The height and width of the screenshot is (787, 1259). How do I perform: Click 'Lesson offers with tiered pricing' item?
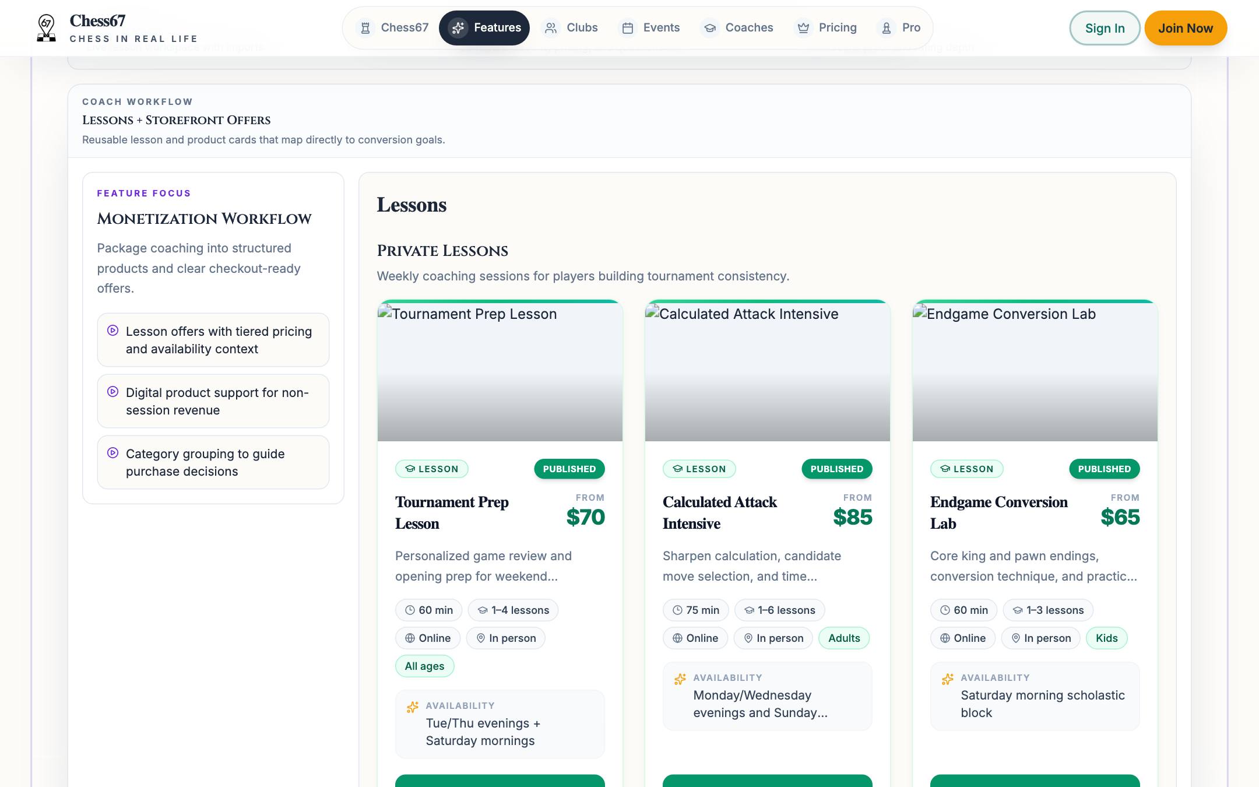point(213,340)
